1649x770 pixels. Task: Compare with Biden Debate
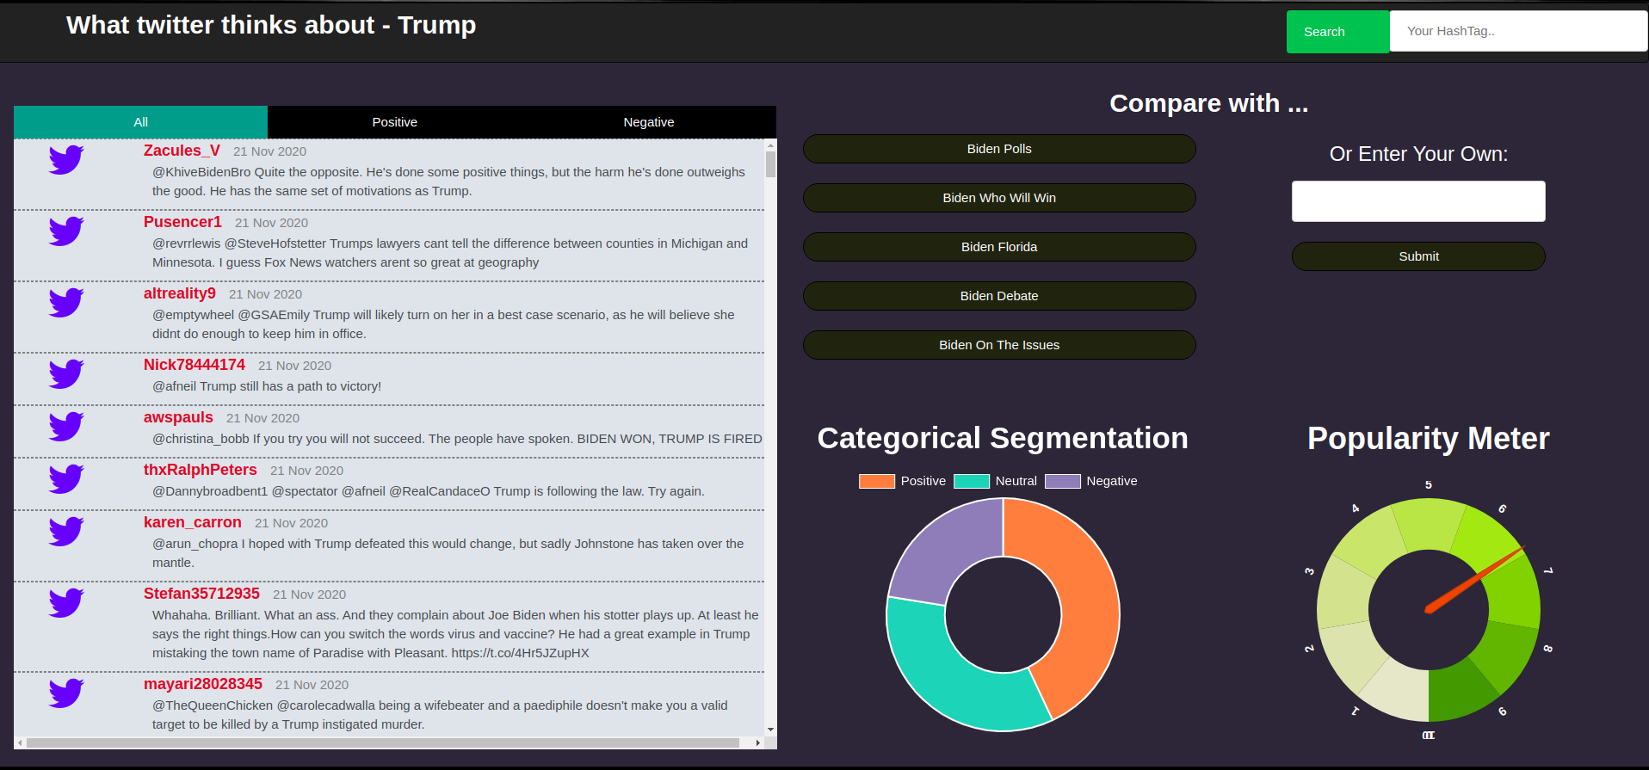point(999,296)
